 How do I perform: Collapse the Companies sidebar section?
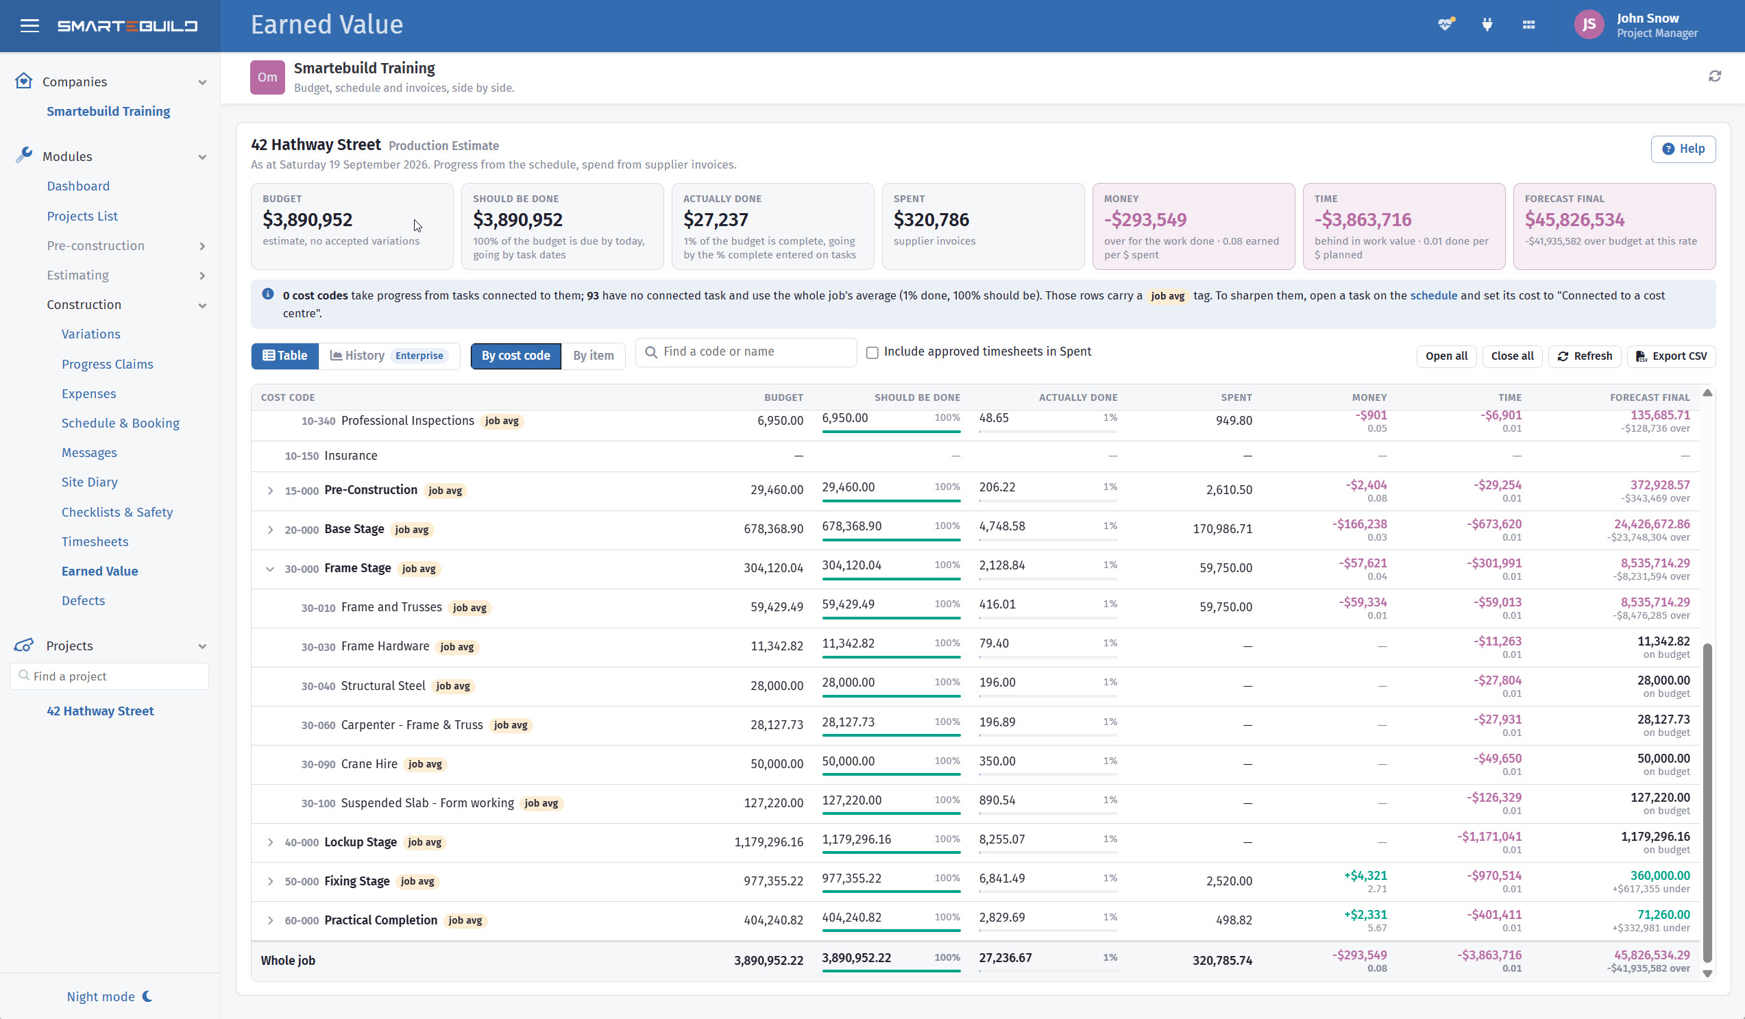click(x=202, y=82)
